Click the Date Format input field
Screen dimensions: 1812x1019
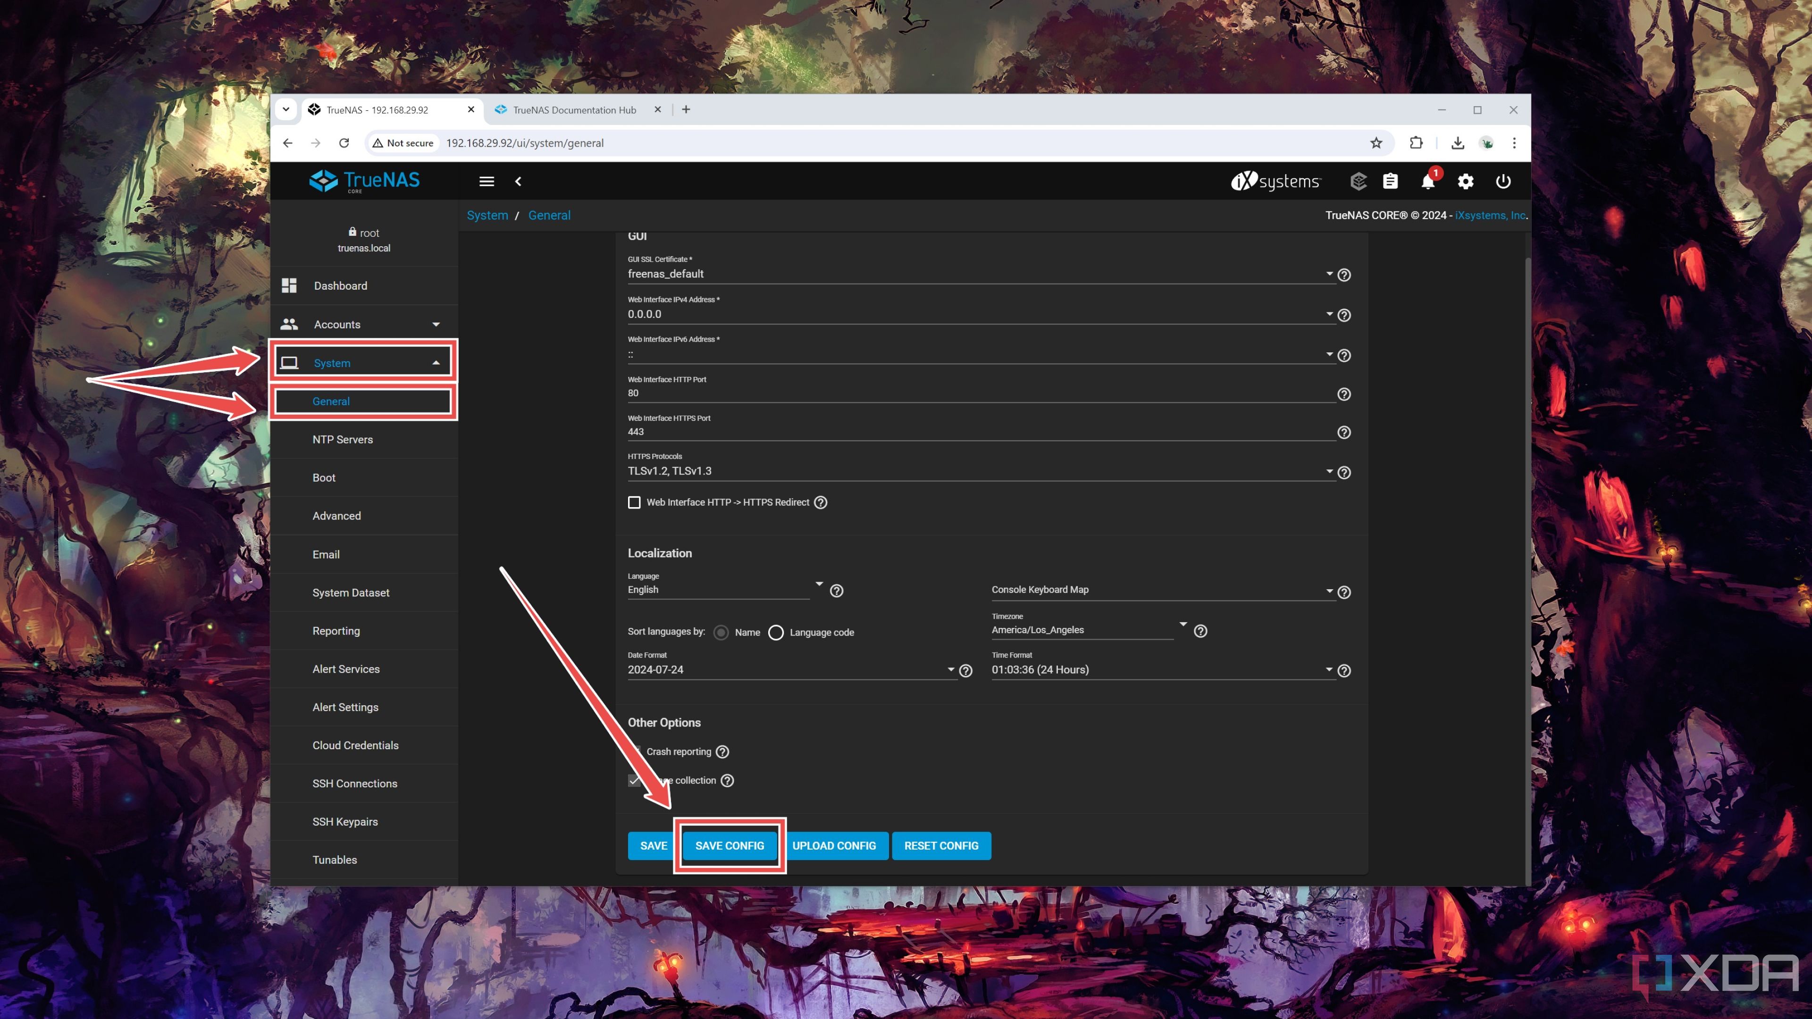785,669
